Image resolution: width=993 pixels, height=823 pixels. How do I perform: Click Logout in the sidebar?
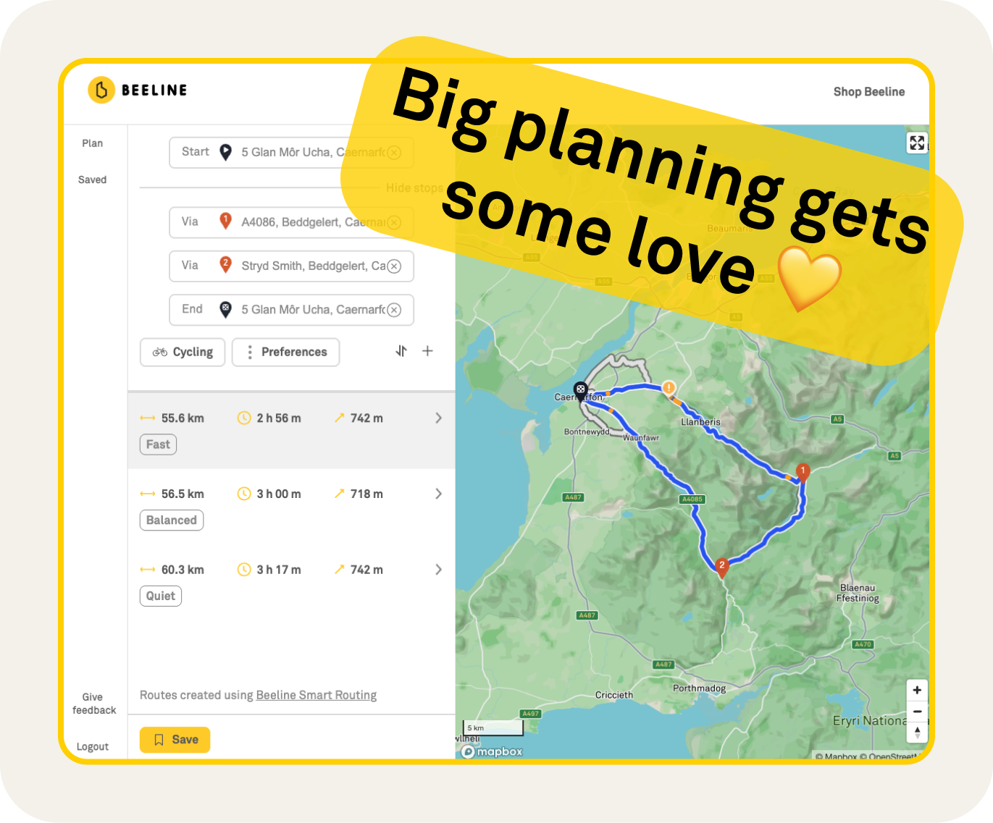click(92, 747)
